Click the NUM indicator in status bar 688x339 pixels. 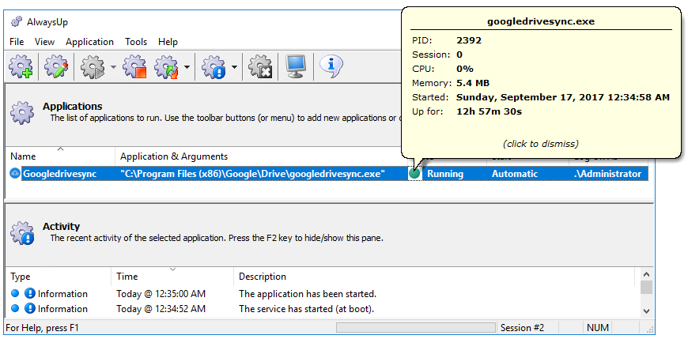(x=597, y=328)
